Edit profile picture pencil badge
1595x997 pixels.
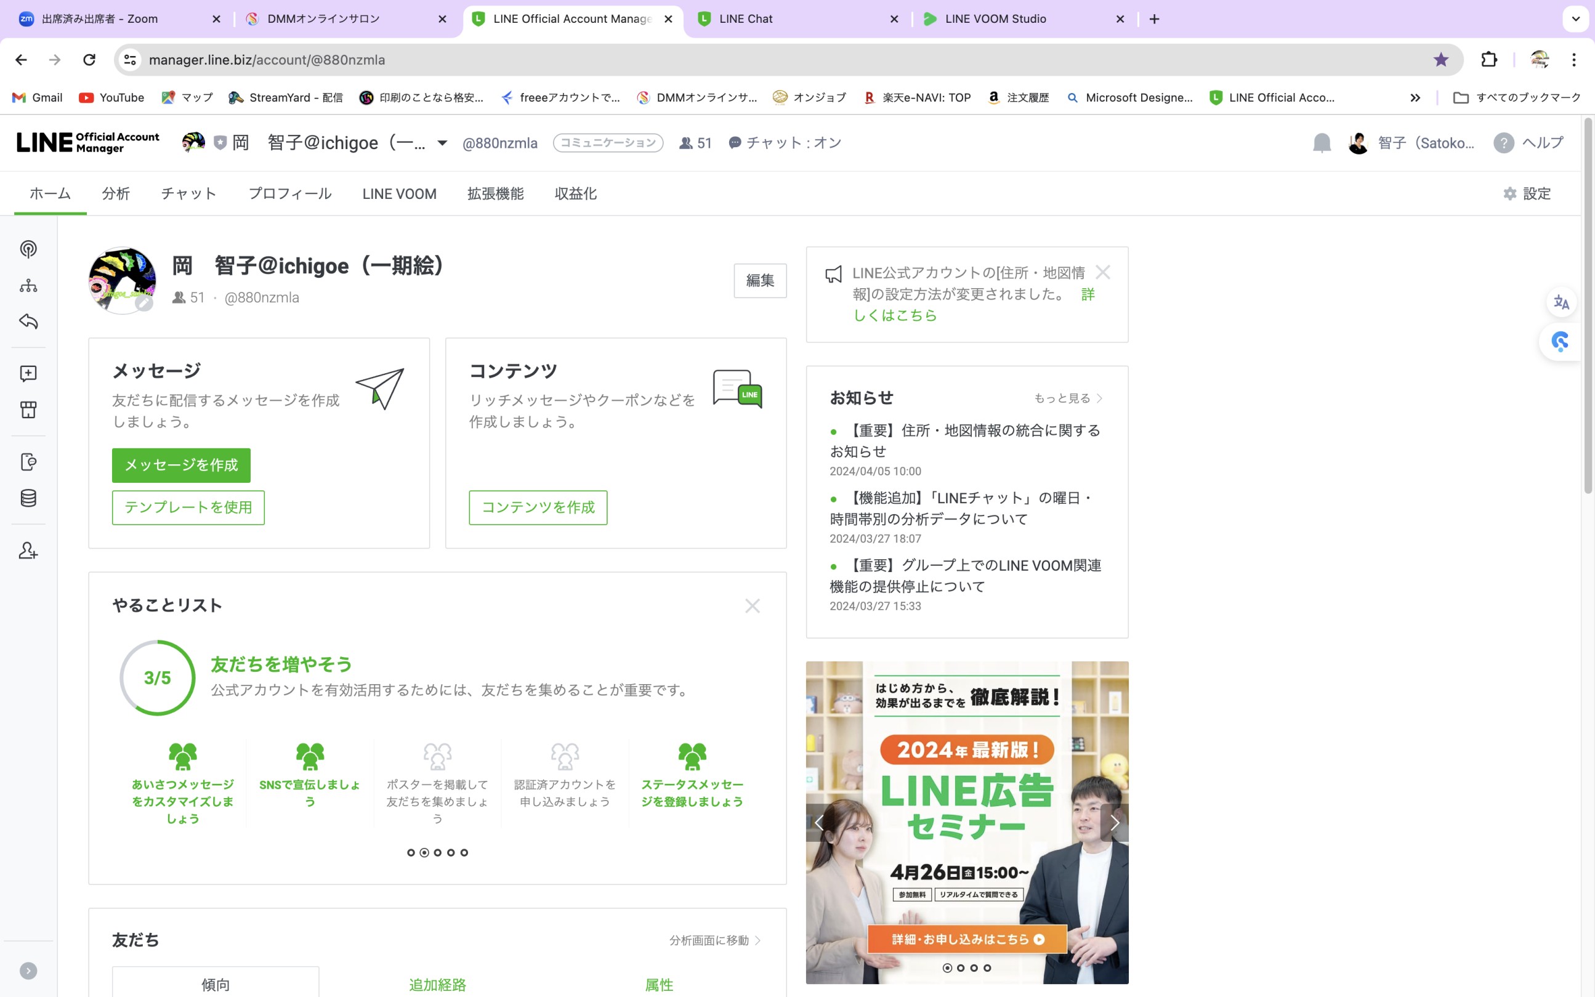(144, 302)
